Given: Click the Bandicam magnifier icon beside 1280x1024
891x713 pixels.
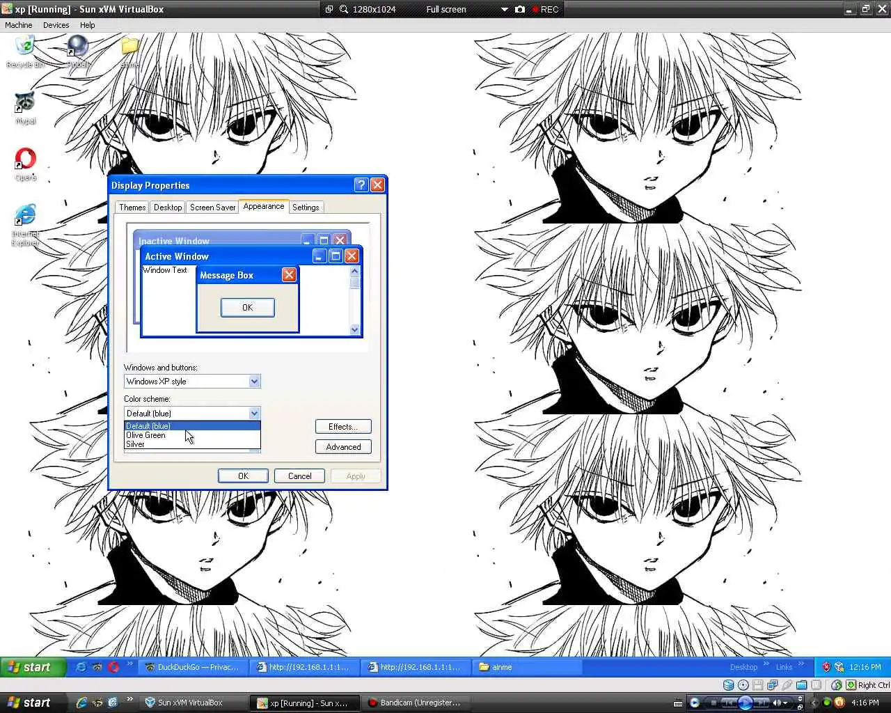Looking at the screenshot, I should click(344, 9).
